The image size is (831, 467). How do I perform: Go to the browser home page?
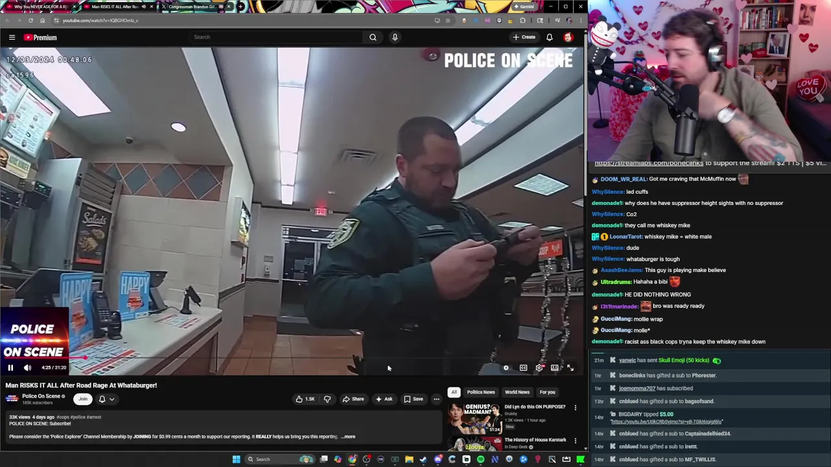click(42, 20)
